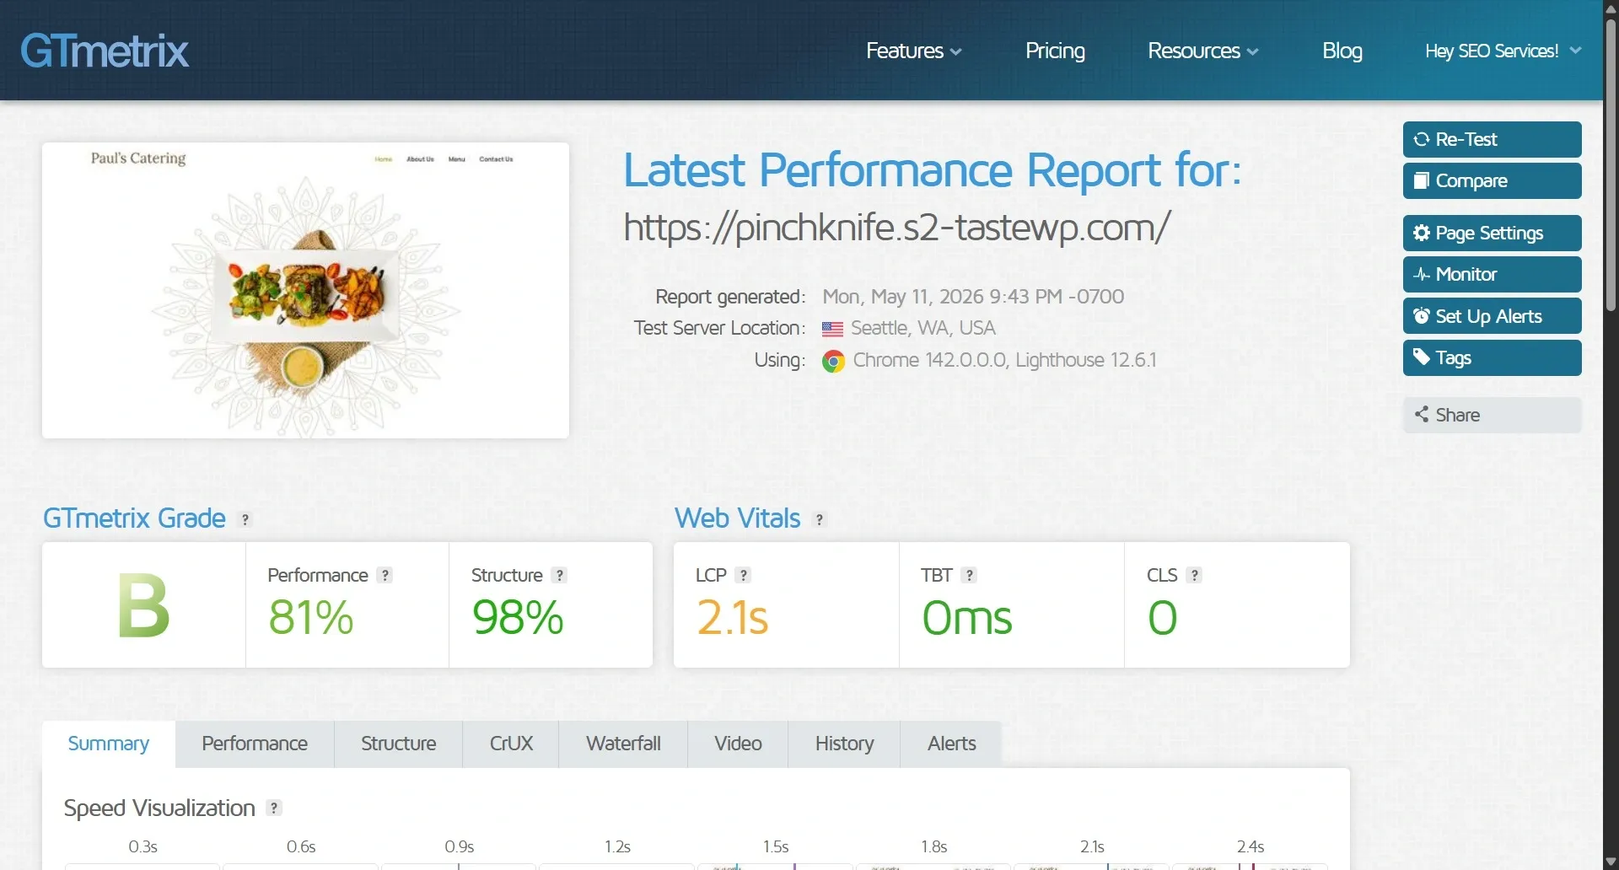Click the 0ms TBT value
This screenshot has width=1619, height=870.
point(966,617)
